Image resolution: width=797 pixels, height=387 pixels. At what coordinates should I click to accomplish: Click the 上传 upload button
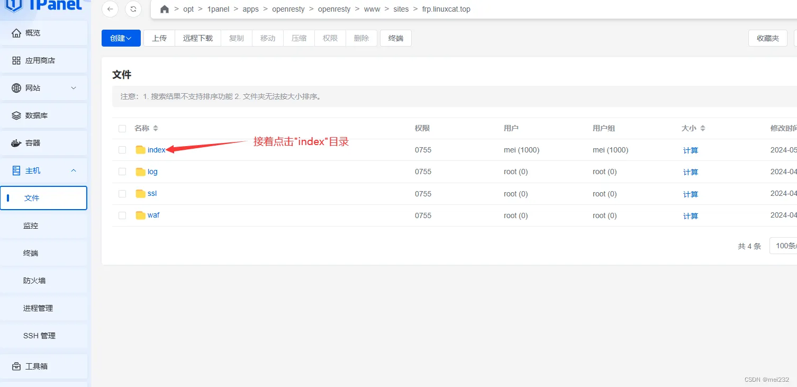(x=159, y=38)
